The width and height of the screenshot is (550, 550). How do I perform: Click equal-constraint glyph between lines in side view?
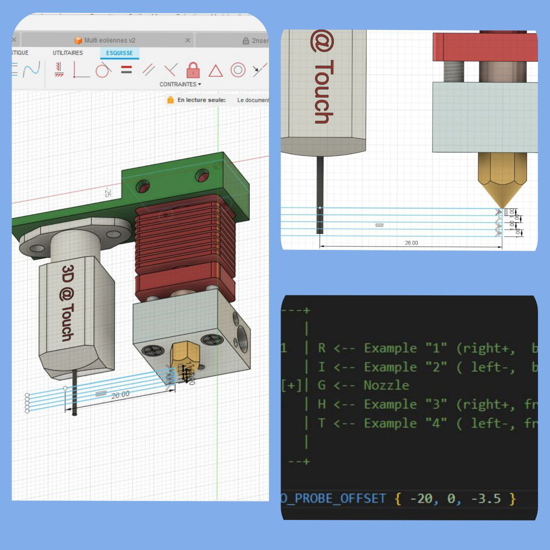tap(379, 225)
